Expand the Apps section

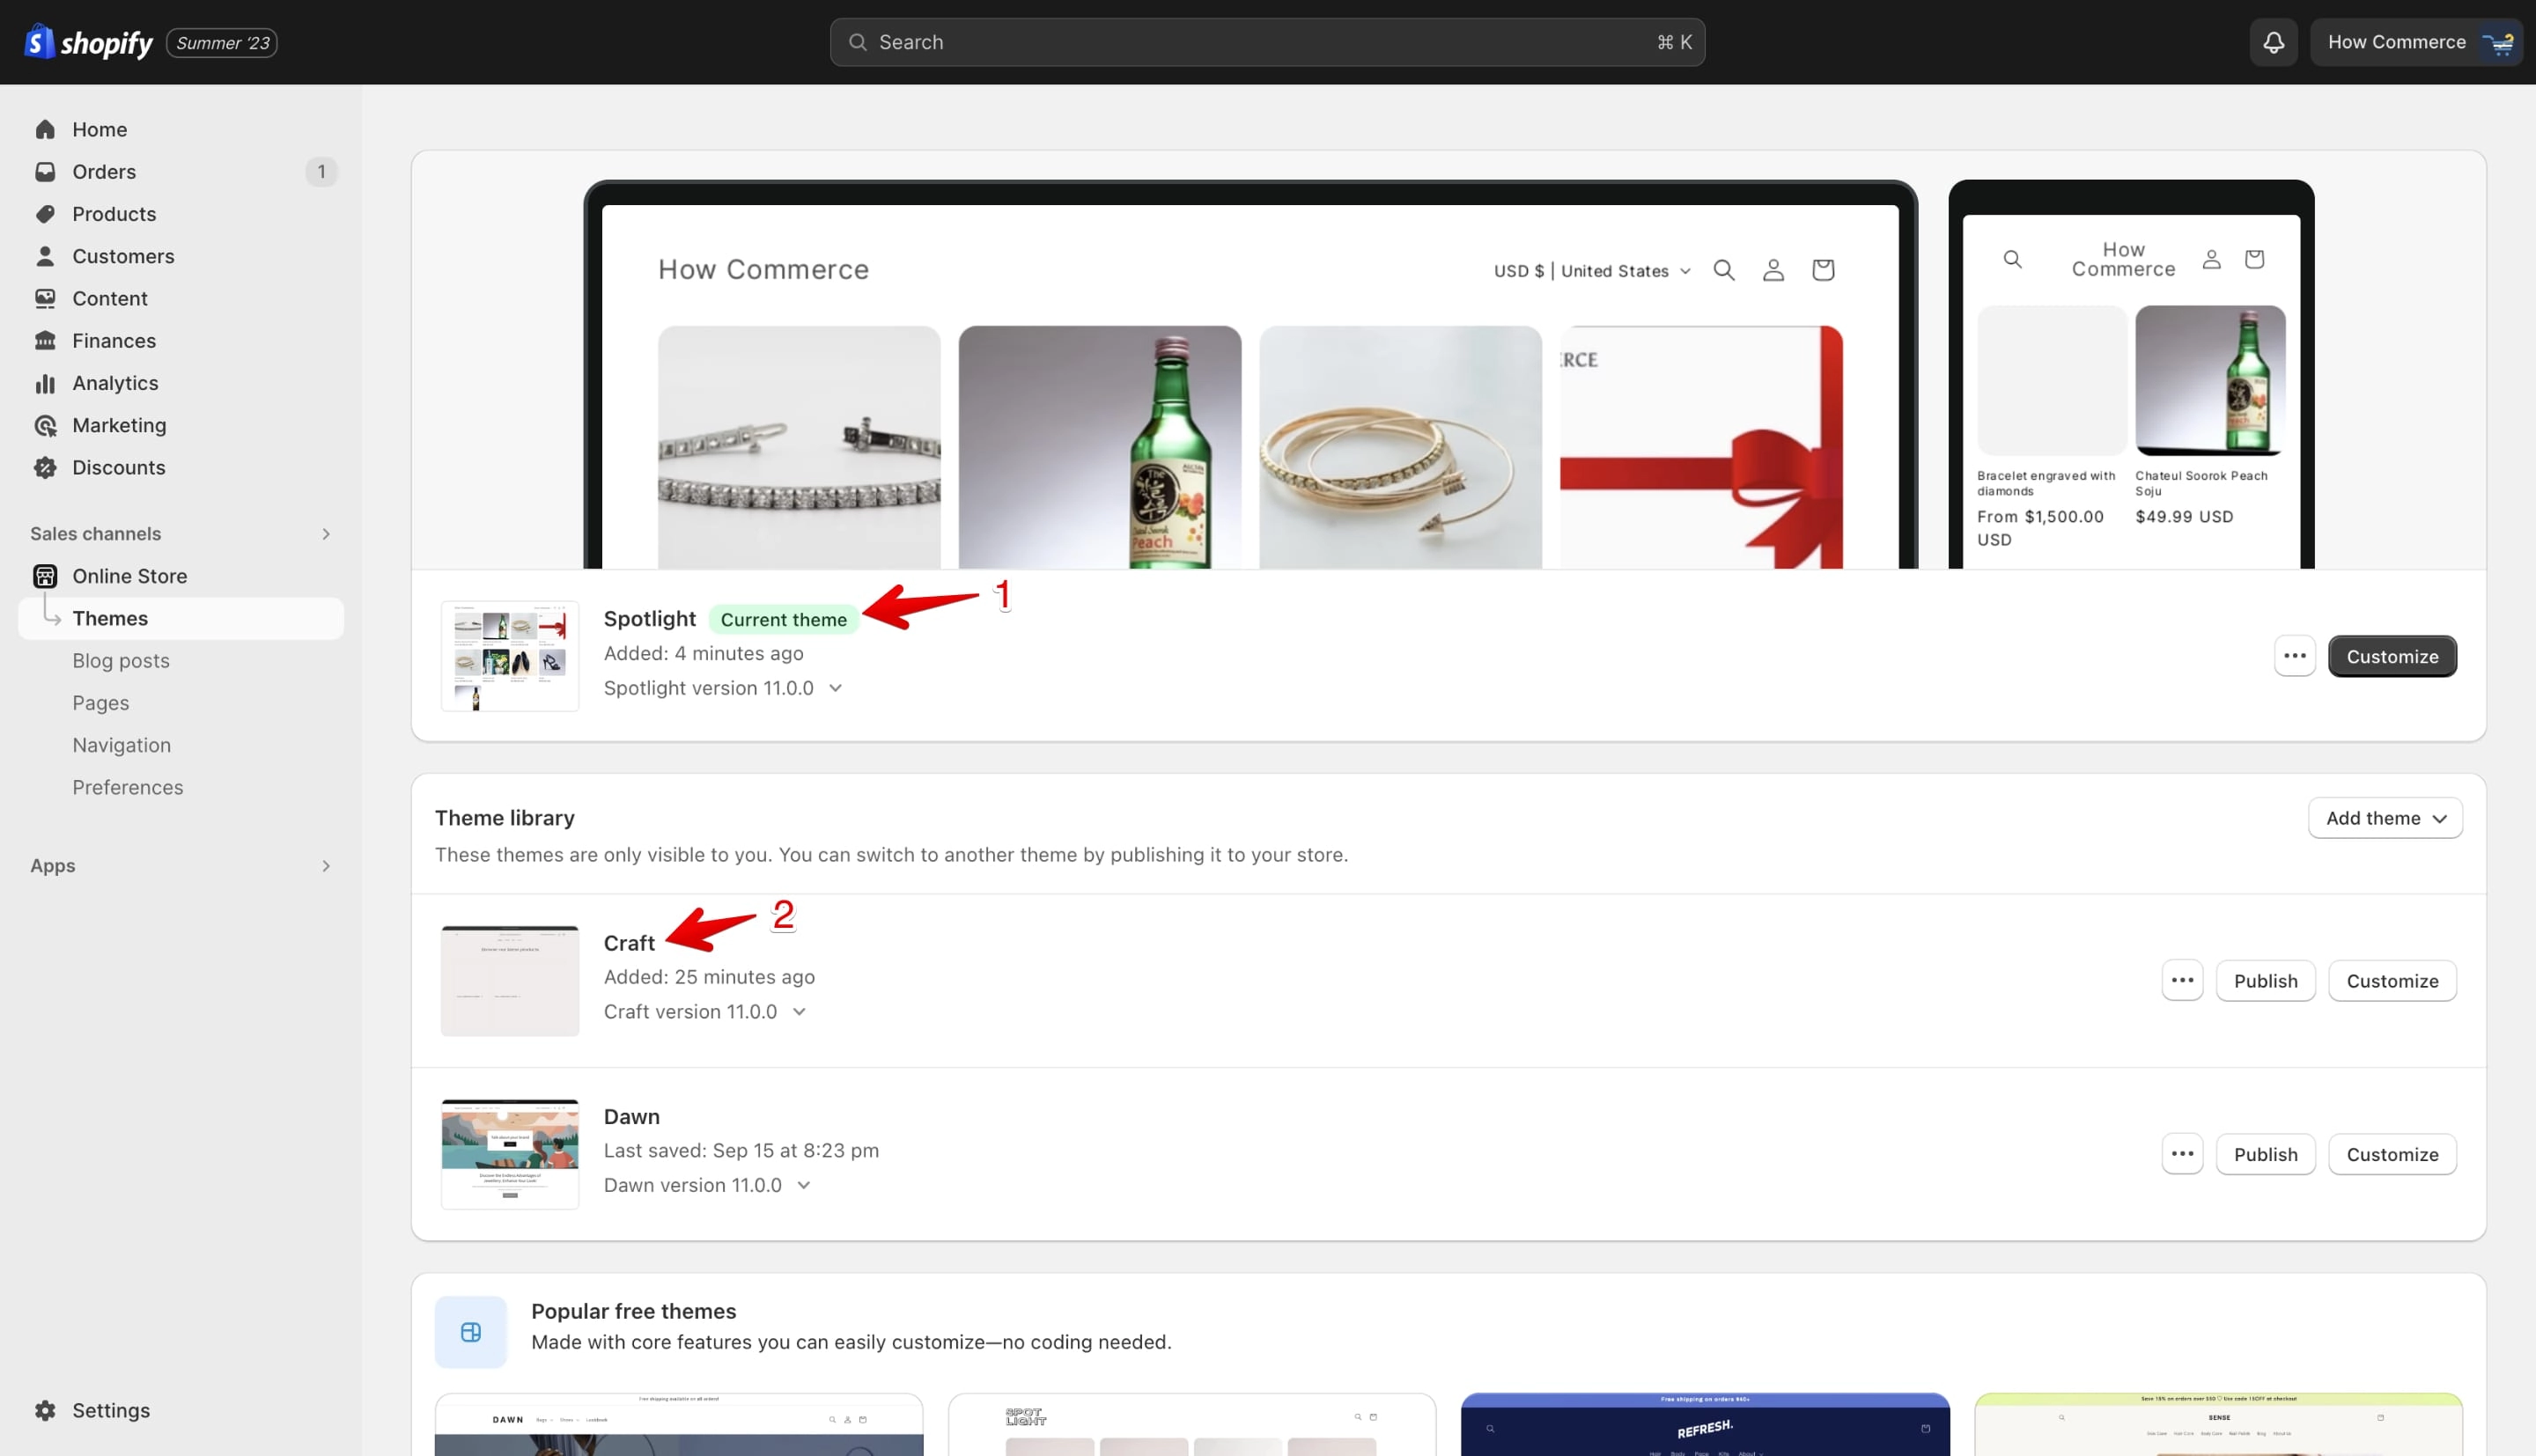point(326,866)
